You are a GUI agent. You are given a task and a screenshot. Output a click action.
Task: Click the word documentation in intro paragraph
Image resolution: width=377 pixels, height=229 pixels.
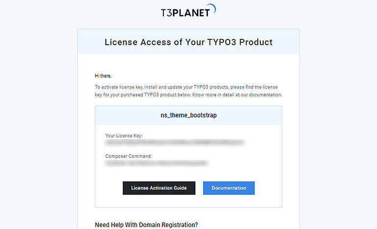[266, 94]
